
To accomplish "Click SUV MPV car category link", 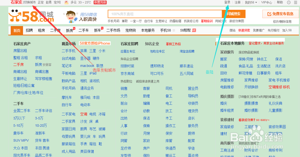I will pos(21,141).
